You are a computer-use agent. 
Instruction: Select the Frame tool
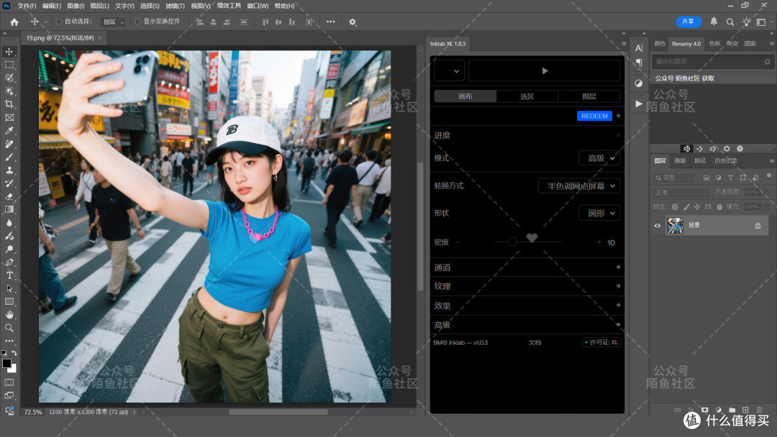pos(9,117)
